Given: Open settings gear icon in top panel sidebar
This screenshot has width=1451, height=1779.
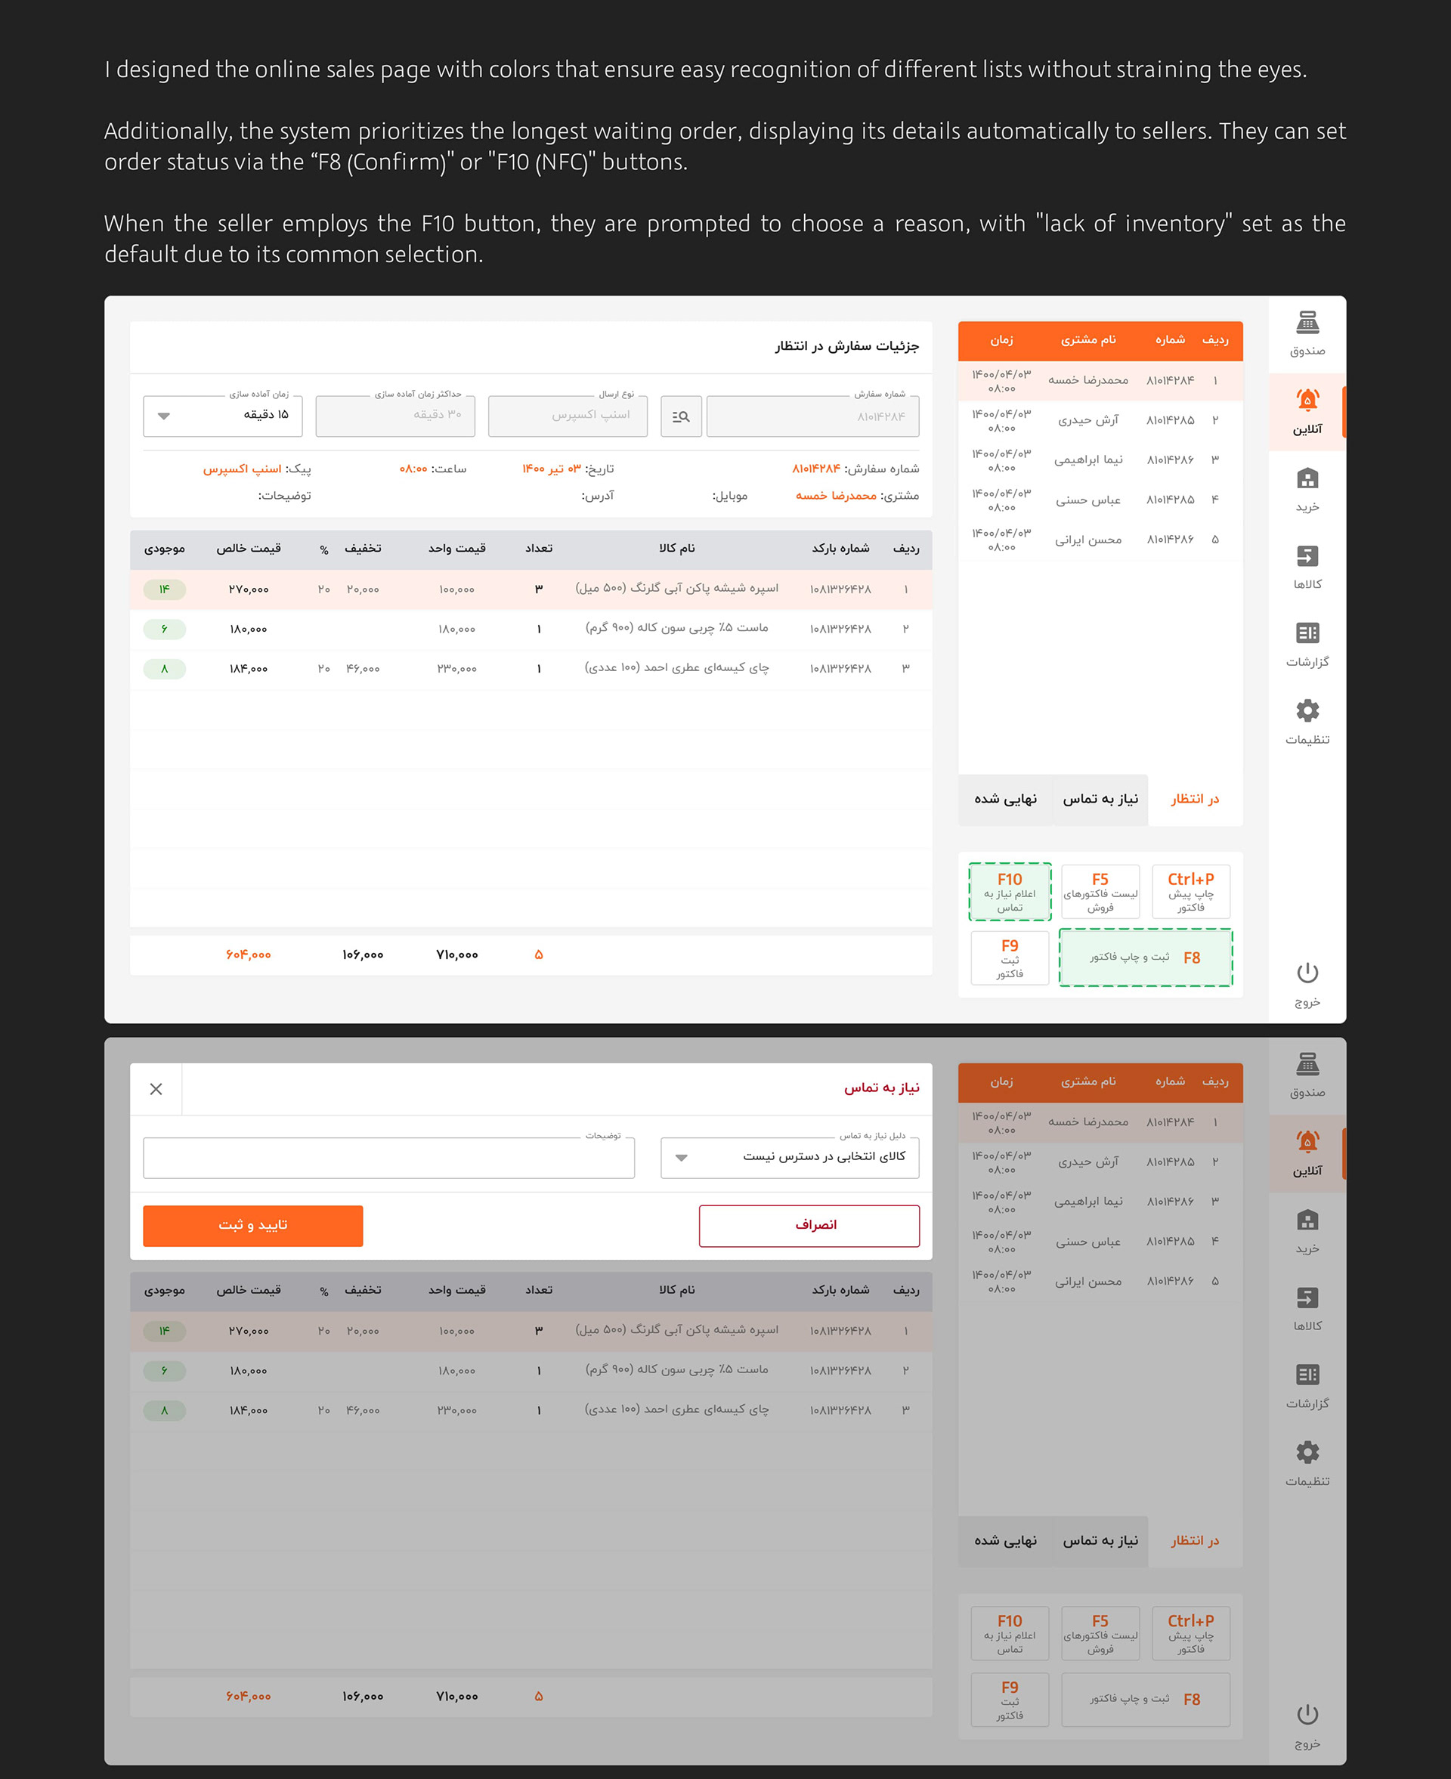Looking at the screenshot, I should click(x=1307, y=711).
